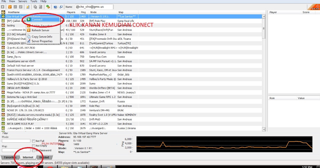Click the server list scrollbar up arrow
Image resolution: width=320 pixels, height=168 pixels.
264,17
